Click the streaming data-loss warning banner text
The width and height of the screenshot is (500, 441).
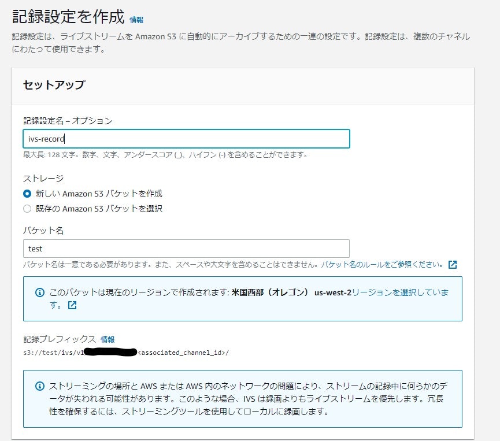(x=243, y=399)
